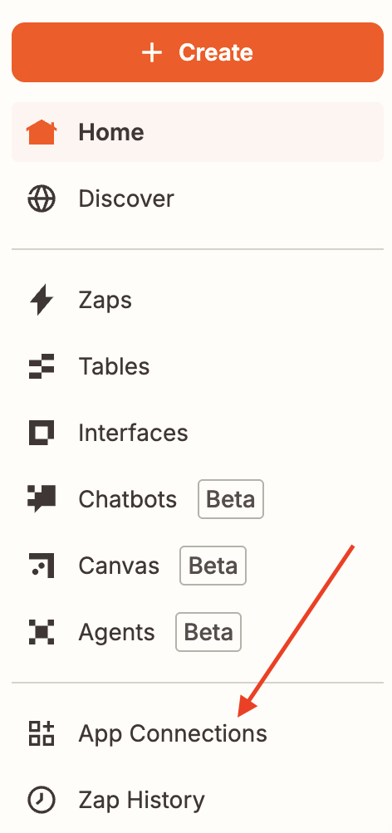
Task: Click the Canvas icon
Action: coord(41,566)
